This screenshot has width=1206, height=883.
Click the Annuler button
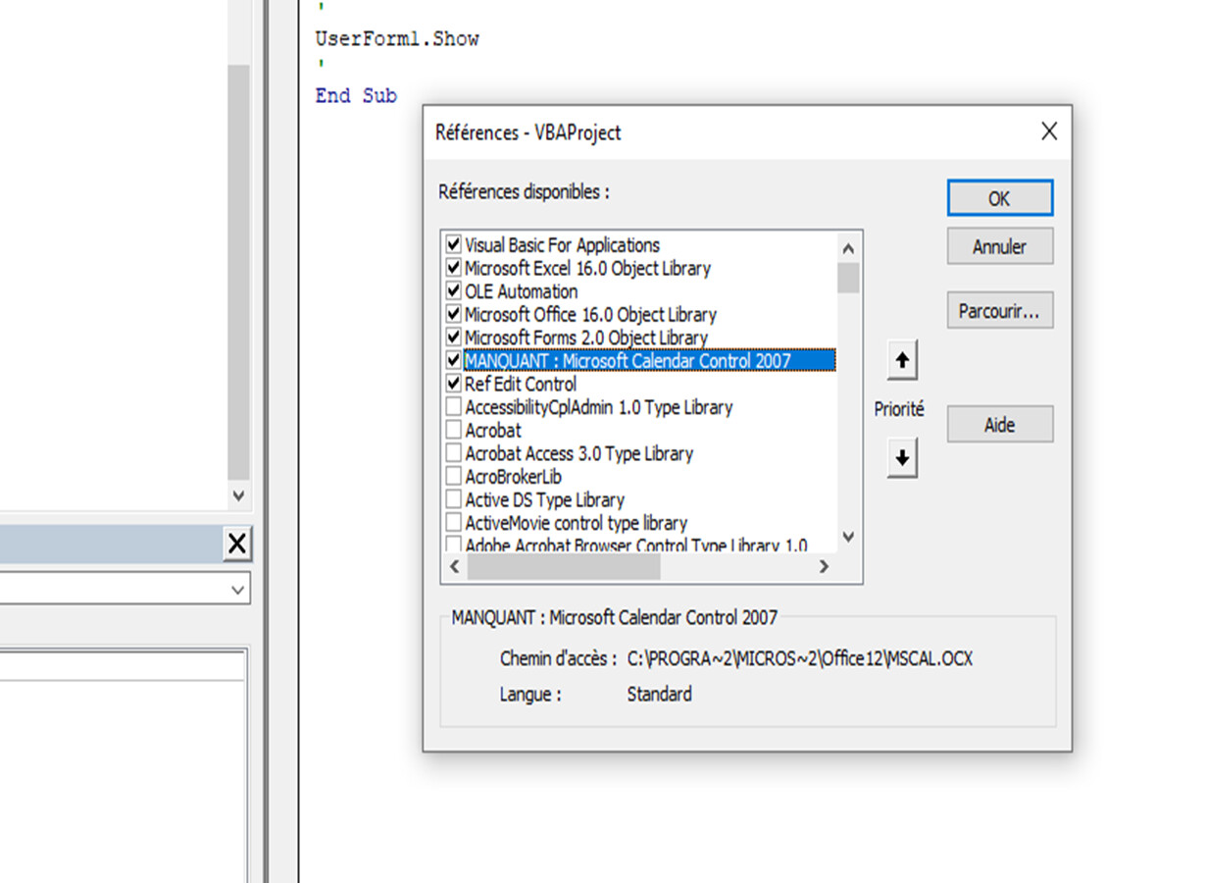click(x=999, y=247)
